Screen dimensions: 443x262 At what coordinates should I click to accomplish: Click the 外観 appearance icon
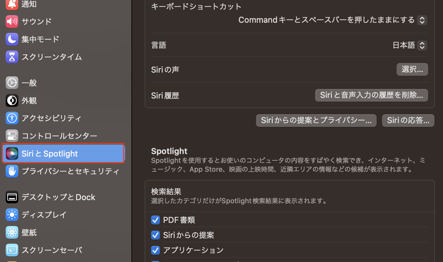coord(12,101)
